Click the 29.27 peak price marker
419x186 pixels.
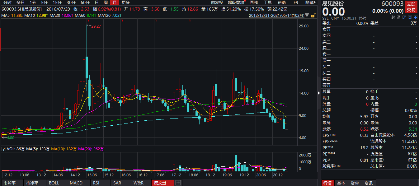coord(96,26)
